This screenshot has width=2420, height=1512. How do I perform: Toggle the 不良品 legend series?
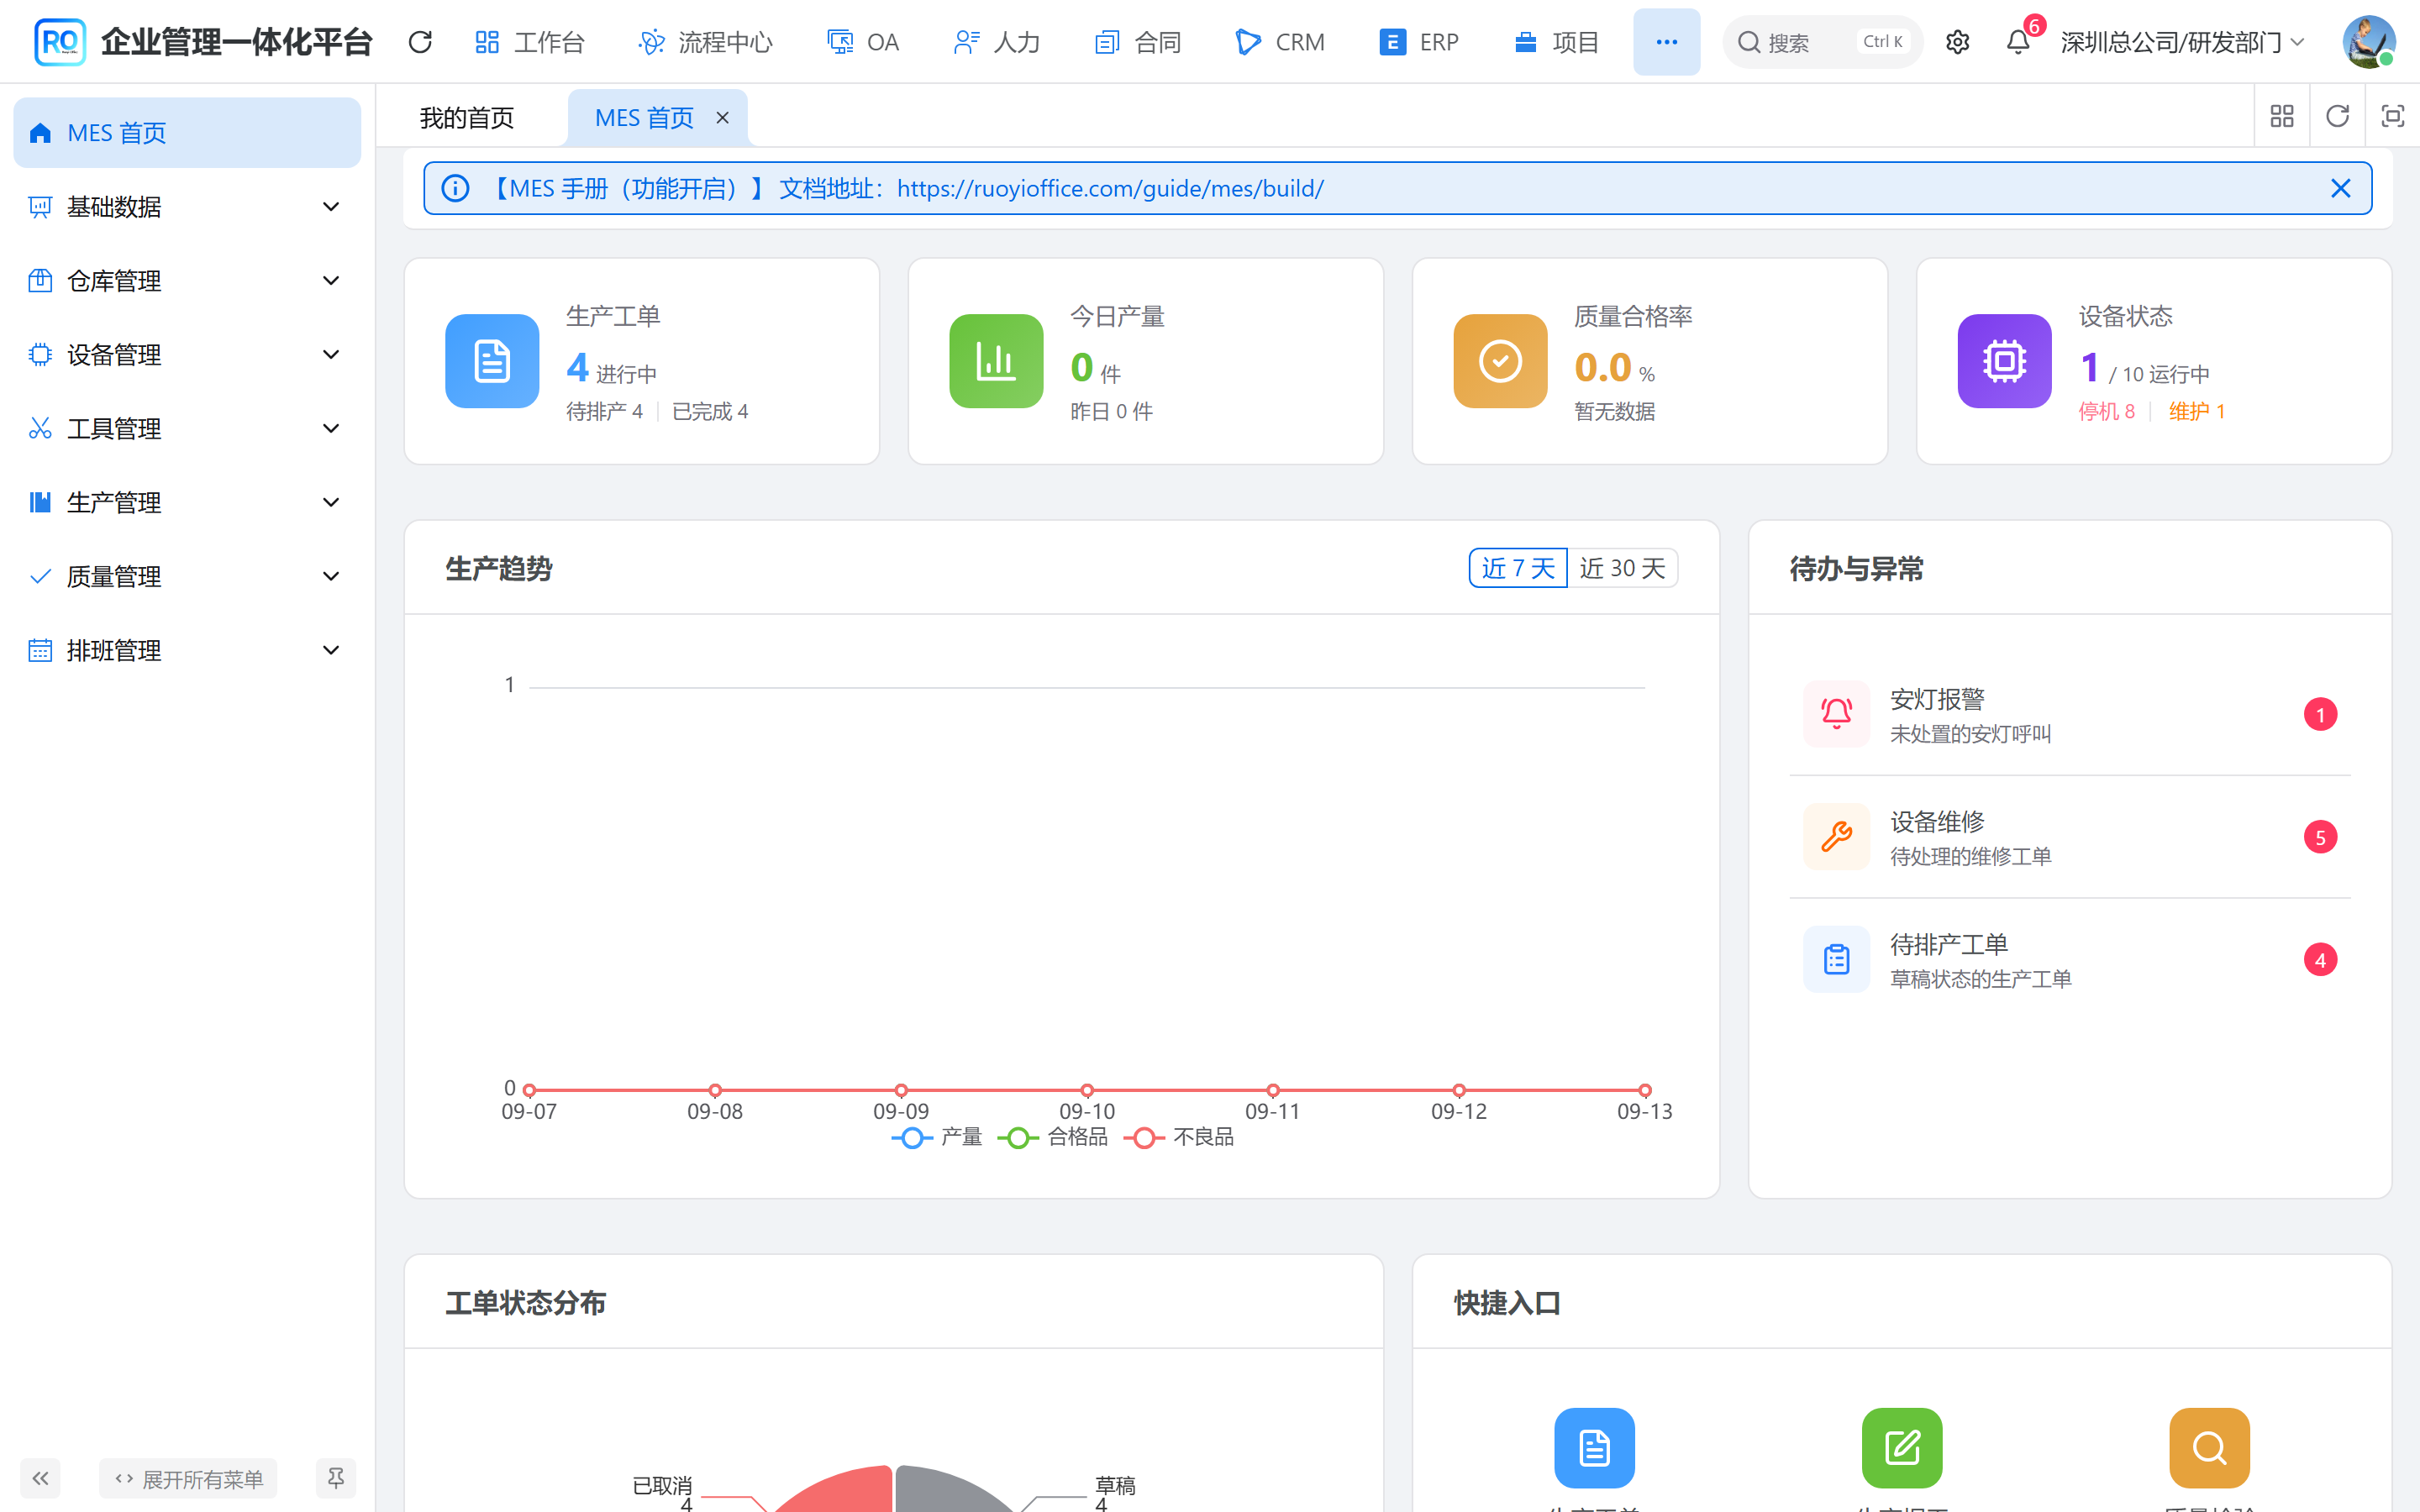pyautogui.click(x=1179, y=1137)
